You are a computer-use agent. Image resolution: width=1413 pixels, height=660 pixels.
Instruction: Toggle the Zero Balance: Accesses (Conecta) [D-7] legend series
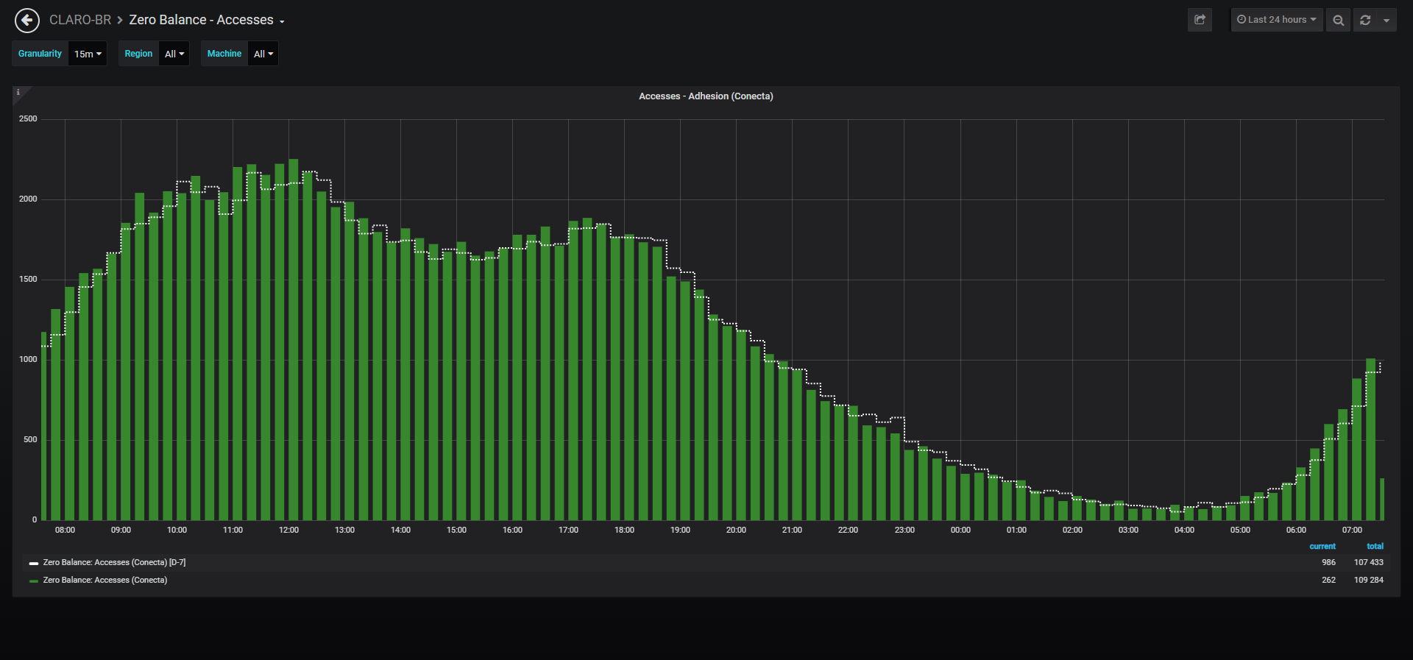[x=114, y=562]
